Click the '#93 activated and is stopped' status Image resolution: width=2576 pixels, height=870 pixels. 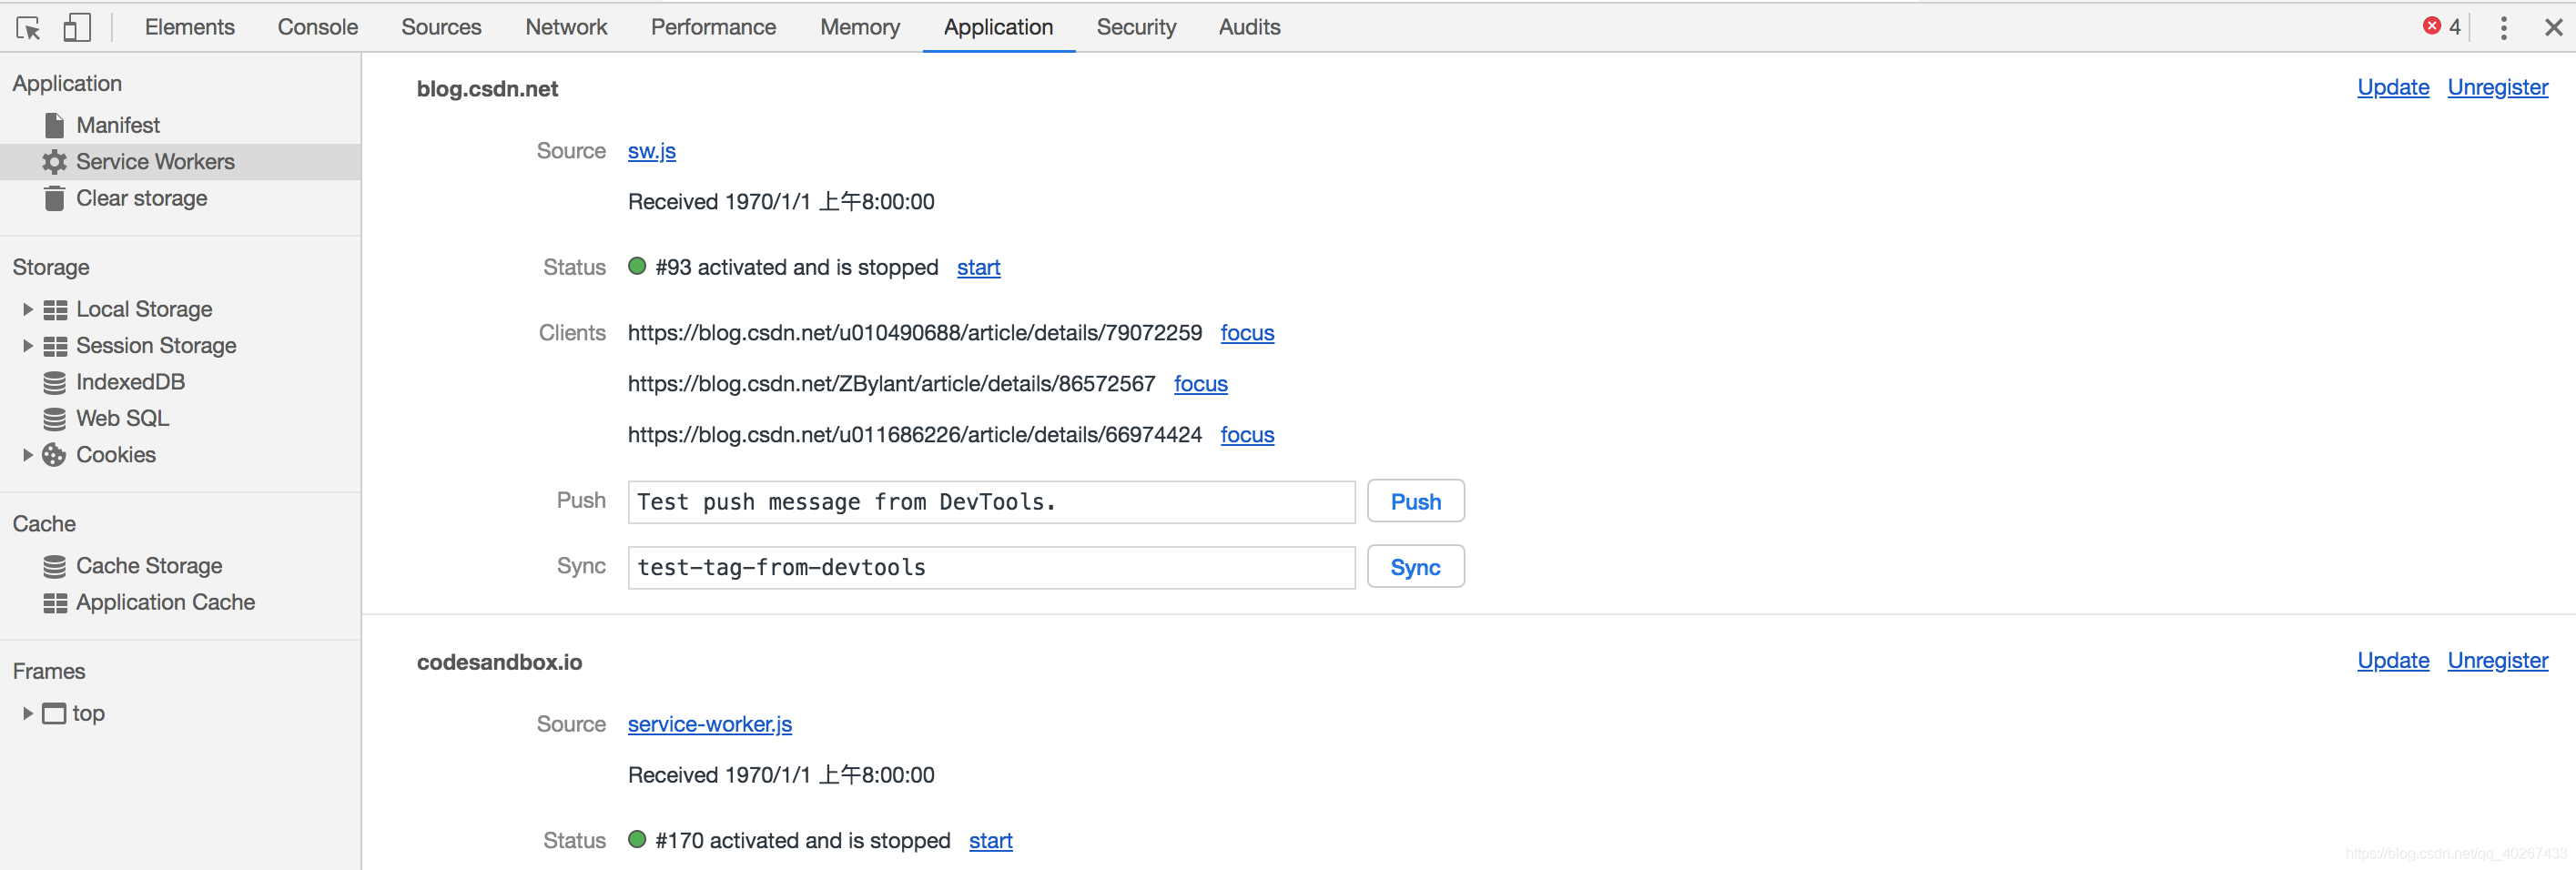(796, 268)
